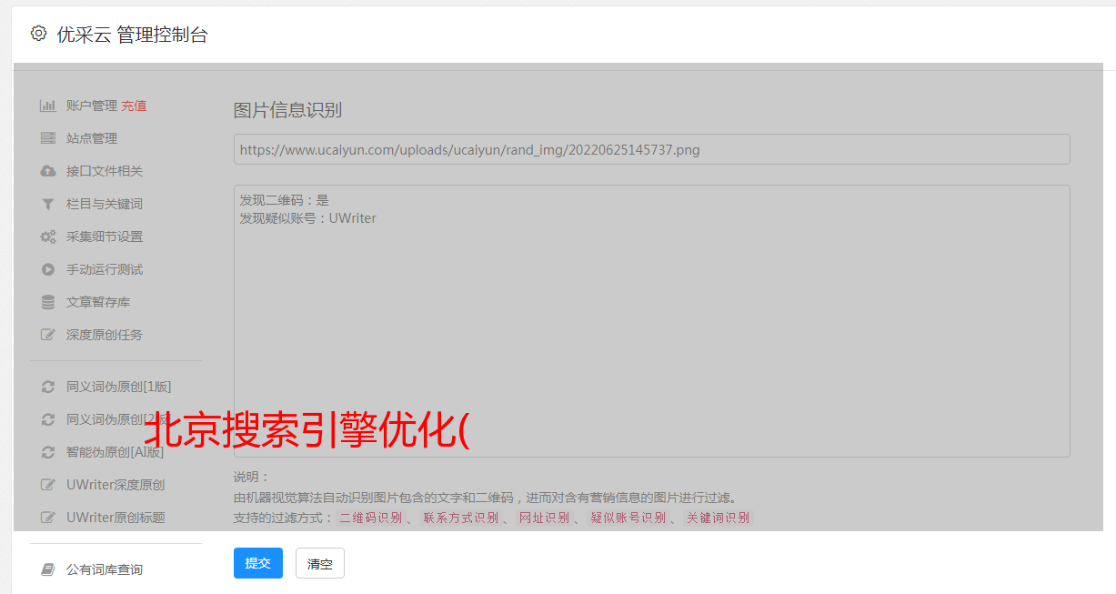This screenshot has height=594, width=1116.
Task: Open 文章暂存库 in sidebar
Action: pos(98,302)
